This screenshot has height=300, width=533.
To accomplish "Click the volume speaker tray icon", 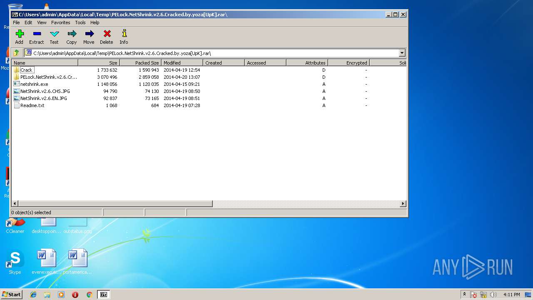I will pos(493,295).
